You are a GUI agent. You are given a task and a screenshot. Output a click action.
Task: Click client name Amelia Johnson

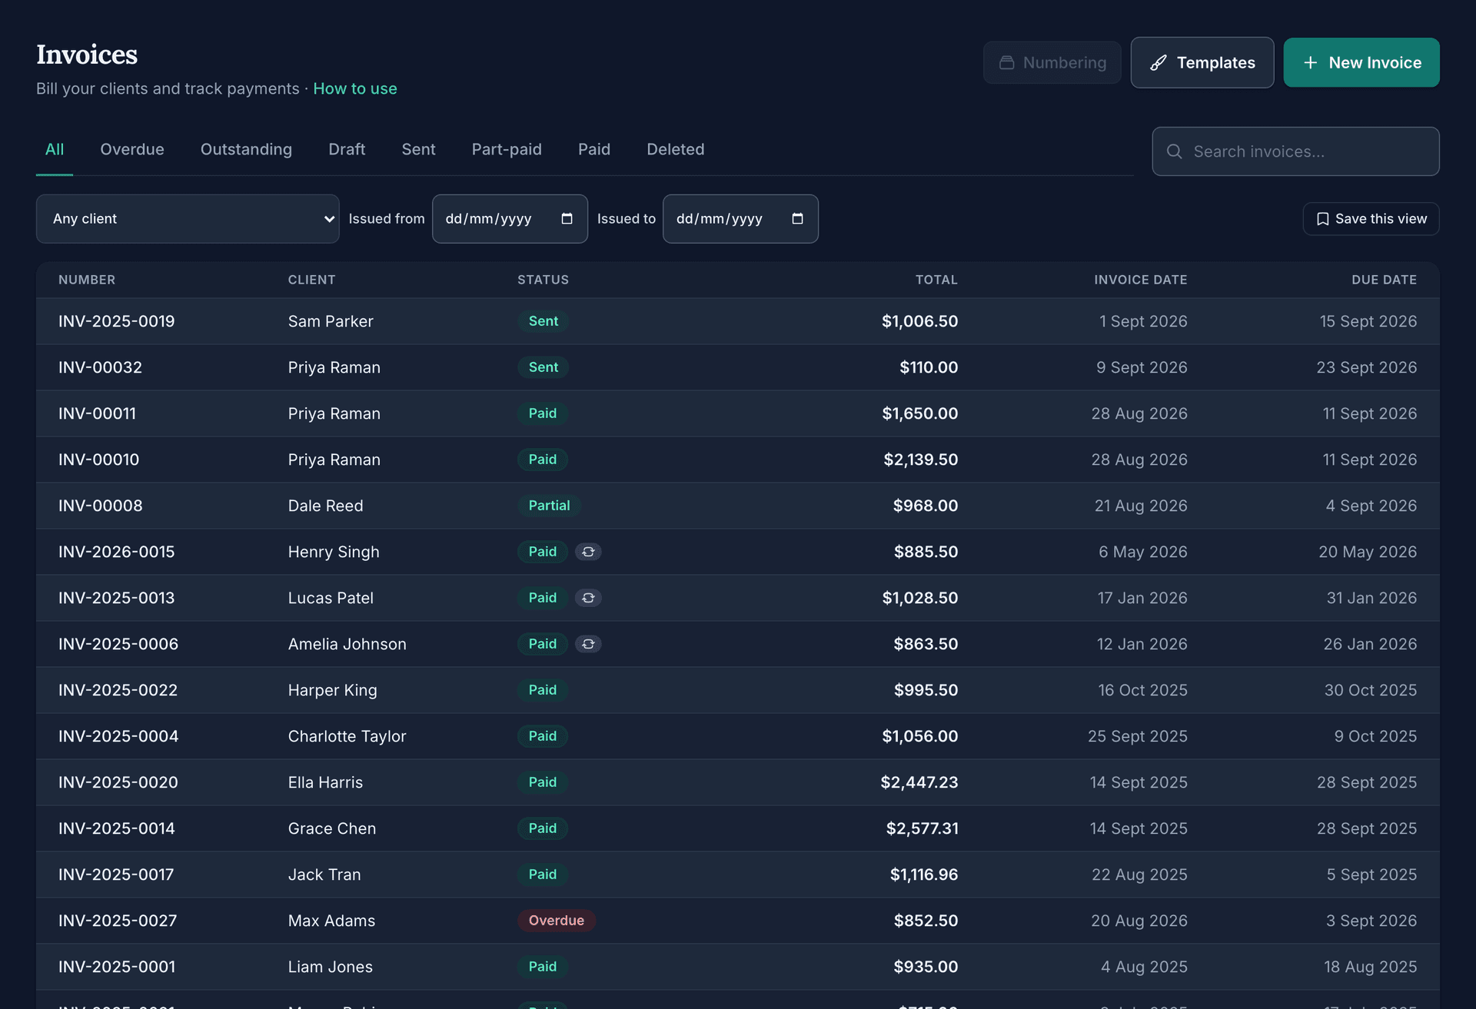coord(347,644)
